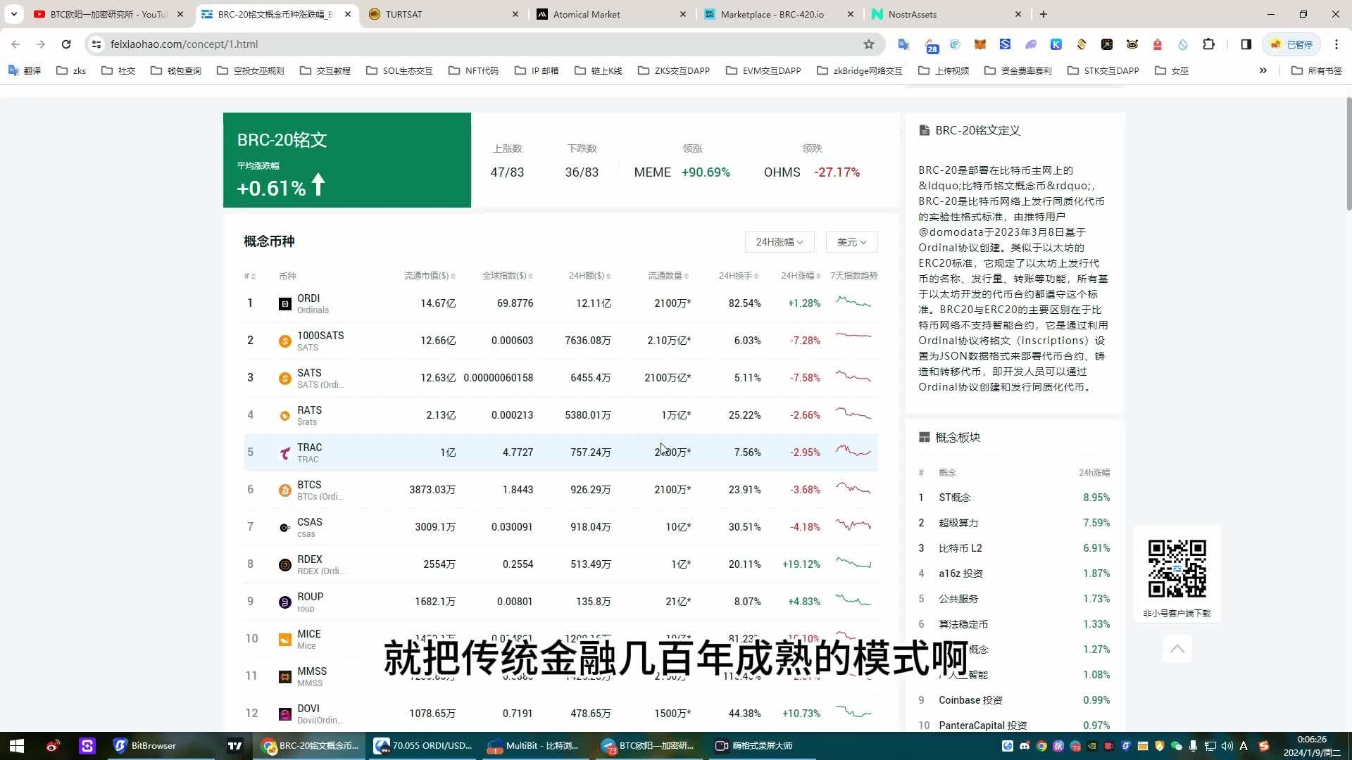Image resolution: width=1352 pixels, height=760 pixels.
Task: Open the 美元 currency dropdown
Action: tap(851, 241)
